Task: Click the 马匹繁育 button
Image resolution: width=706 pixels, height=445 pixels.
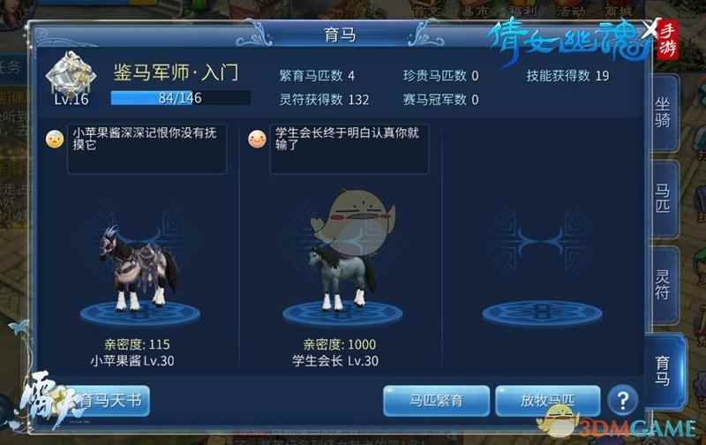Action: point(436,400)
